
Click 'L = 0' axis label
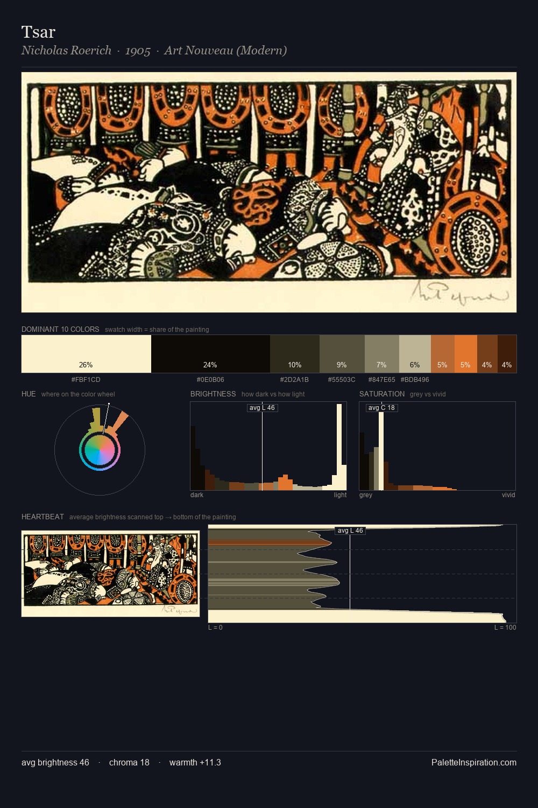(215, 628)
